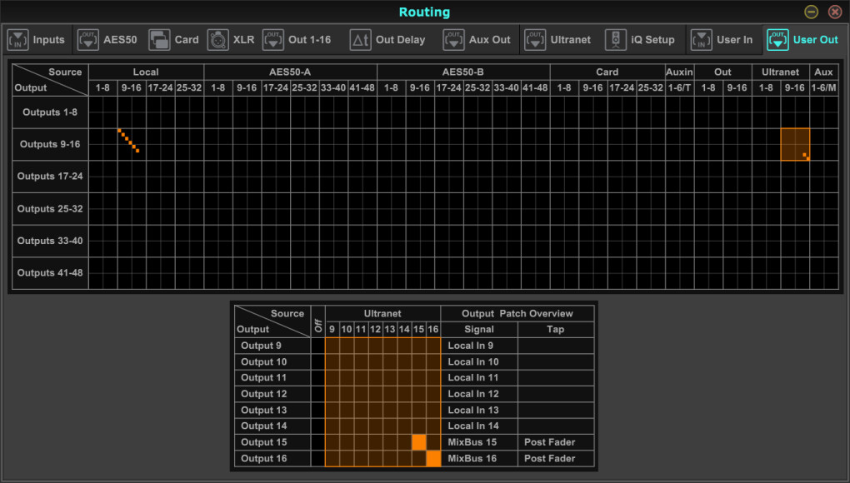Open the Aux Out icon
Image resolution: width=850 pixels, height=483 pixels.
(453, 40)
